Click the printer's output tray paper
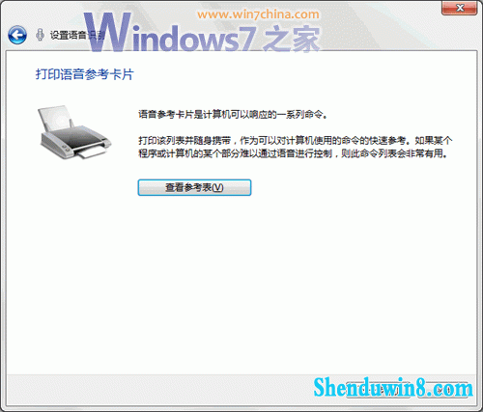Screen dimensions: 483x412 (x=93, y=151)
